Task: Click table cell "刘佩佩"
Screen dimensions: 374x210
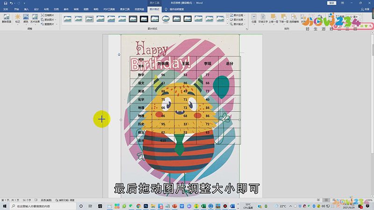Action: [163, 63]
